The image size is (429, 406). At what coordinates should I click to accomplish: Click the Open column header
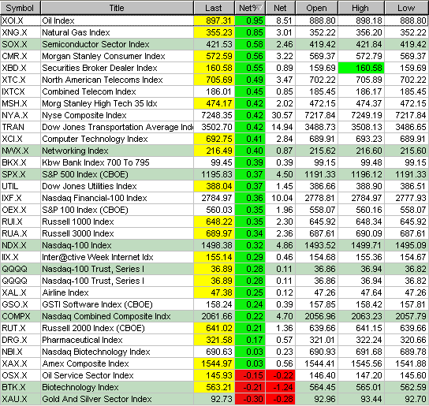[317, 8]
